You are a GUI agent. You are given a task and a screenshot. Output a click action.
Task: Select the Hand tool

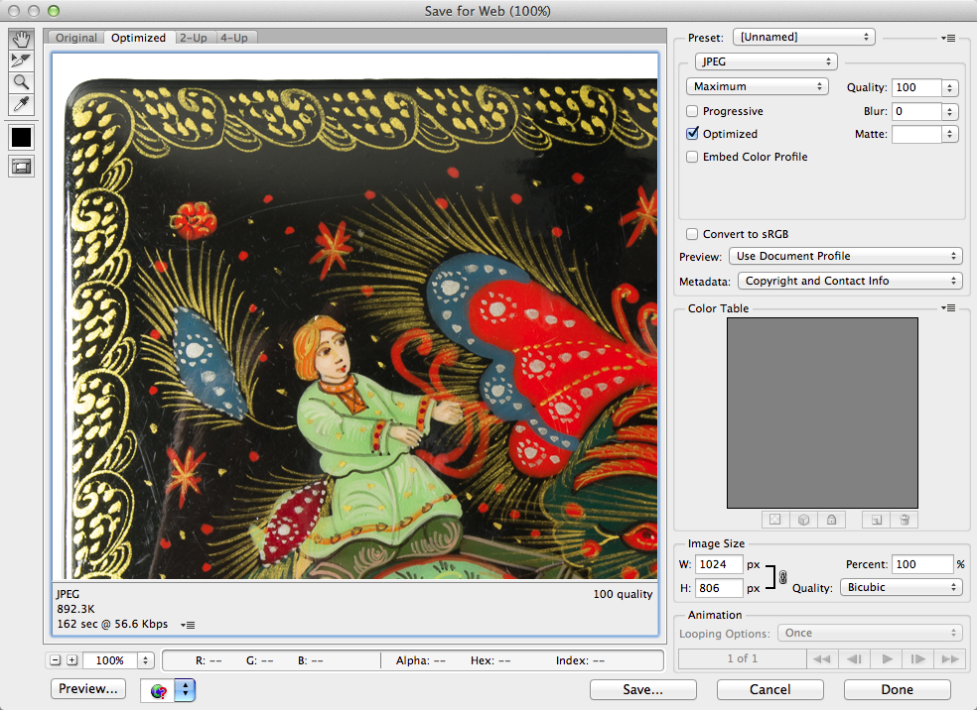[21, 40]
